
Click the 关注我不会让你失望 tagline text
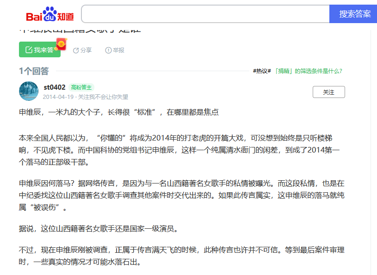click(x=103, y=97)
